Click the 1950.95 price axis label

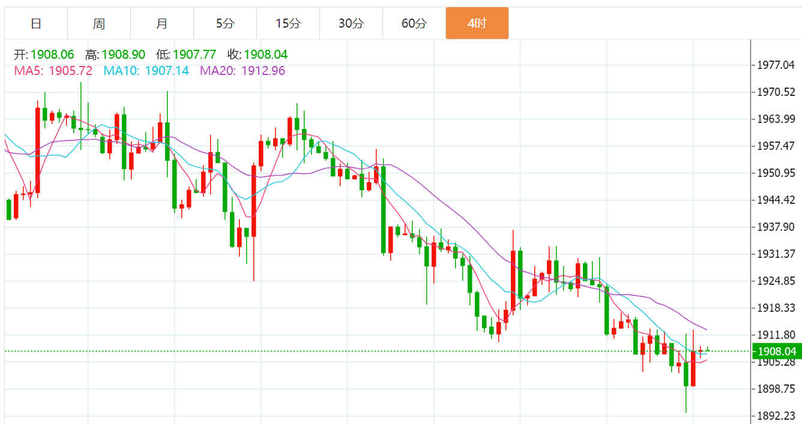[x=777, y=173]
